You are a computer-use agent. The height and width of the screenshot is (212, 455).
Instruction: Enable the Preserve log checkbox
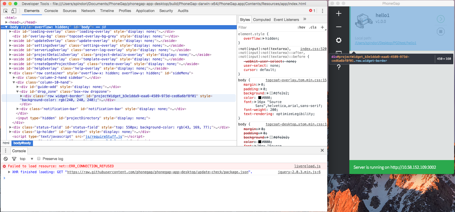[x=39, y=159]
